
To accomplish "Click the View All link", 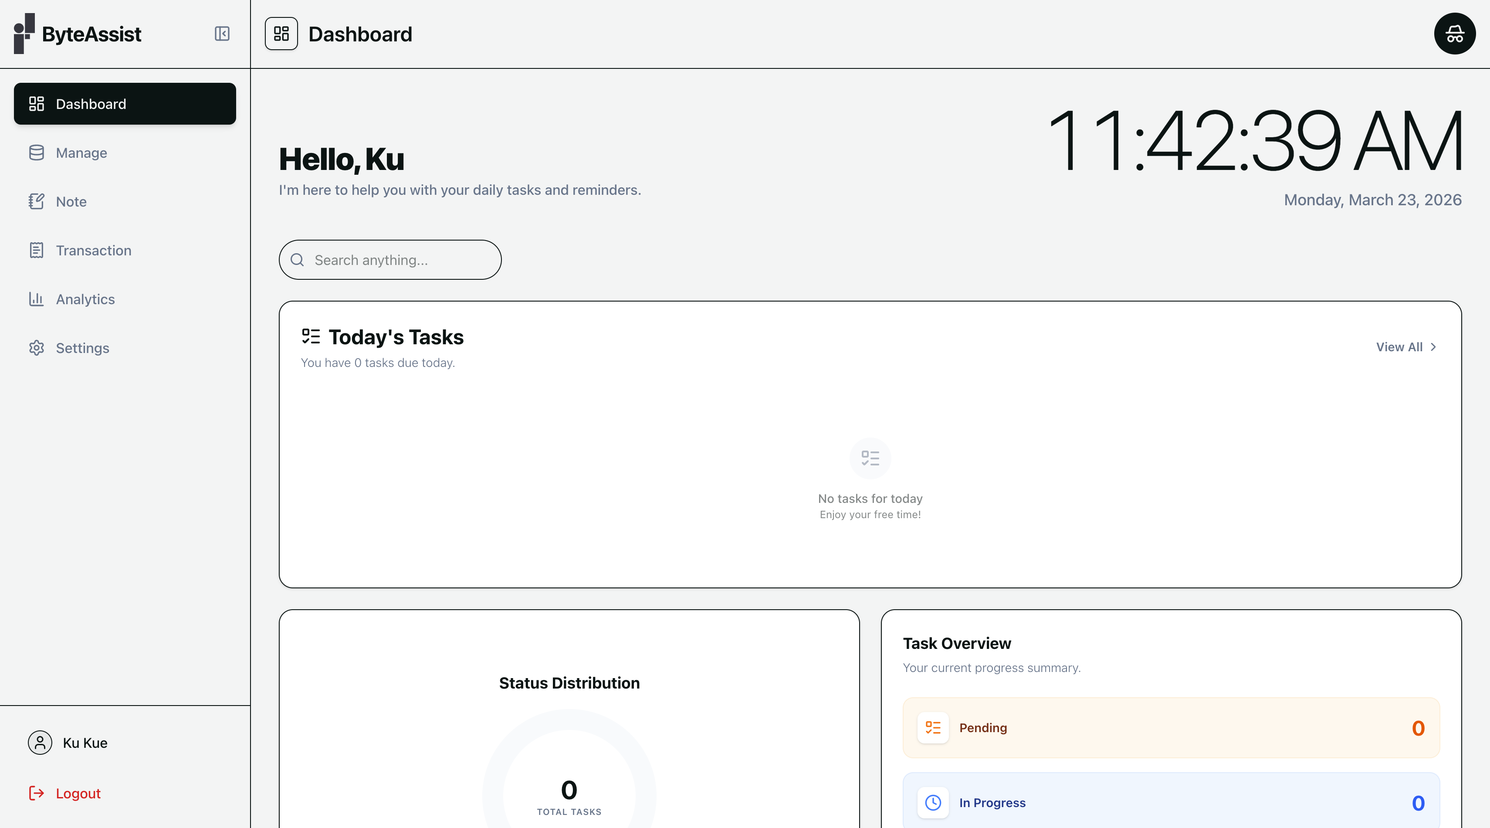I will (x=1406, y=346).
